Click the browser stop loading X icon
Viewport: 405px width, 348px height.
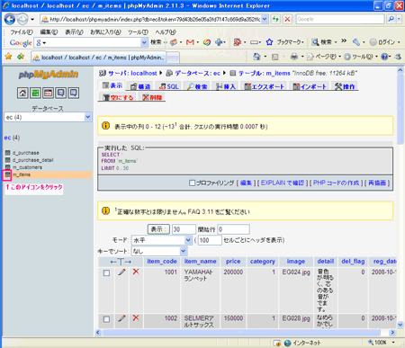[287, 19]
